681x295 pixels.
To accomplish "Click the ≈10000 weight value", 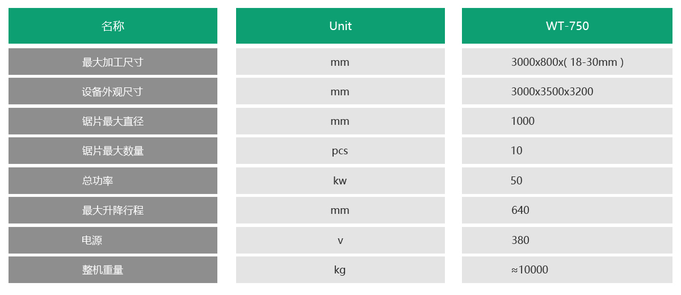I will point(529,270).
